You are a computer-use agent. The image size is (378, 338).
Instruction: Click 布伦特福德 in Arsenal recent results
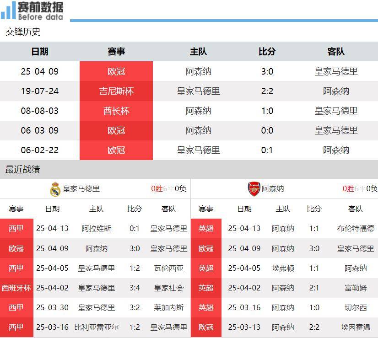coord(356,228)
